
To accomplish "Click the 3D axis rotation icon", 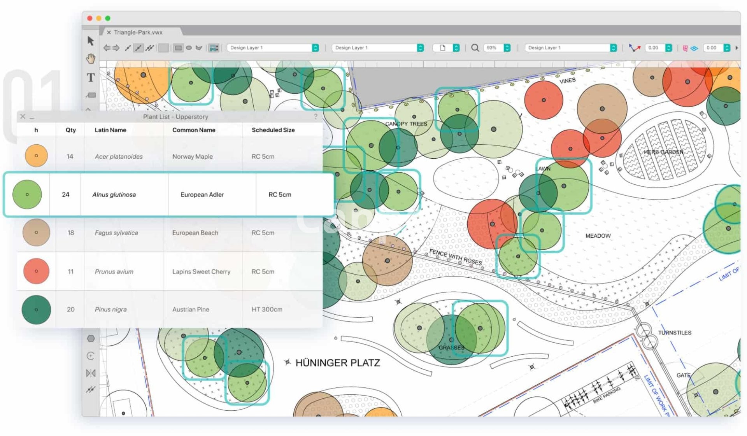I will point(635,48).
